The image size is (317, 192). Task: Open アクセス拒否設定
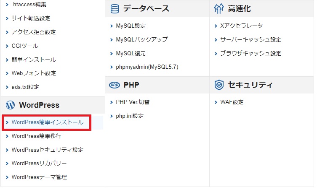point(34,32)
